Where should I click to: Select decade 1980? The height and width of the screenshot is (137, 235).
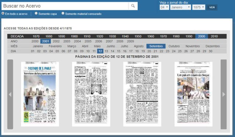[x=176, y=36]
